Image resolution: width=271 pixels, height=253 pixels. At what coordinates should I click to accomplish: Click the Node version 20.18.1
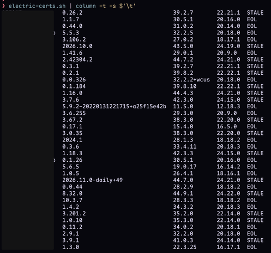228,227
